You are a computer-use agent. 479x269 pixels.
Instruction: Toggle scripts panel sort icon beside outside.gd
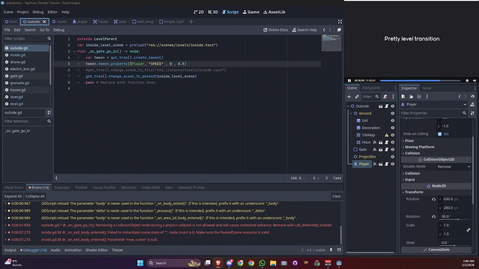(49, 112)
